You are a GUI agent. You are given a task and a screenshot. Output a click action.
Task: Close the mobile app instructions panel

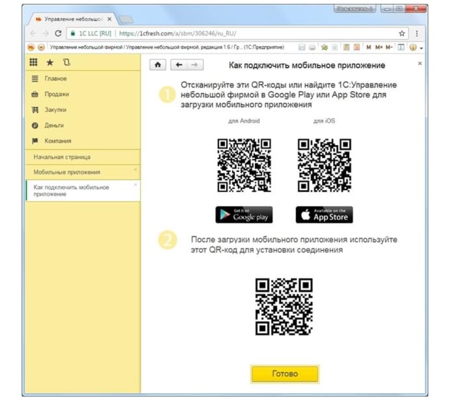420,64
